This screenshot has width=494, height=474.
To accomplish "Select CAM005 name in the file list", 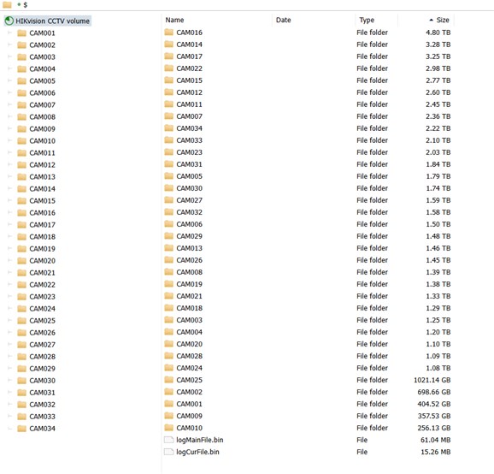I will pyautogui.click(x=190, y=176).
